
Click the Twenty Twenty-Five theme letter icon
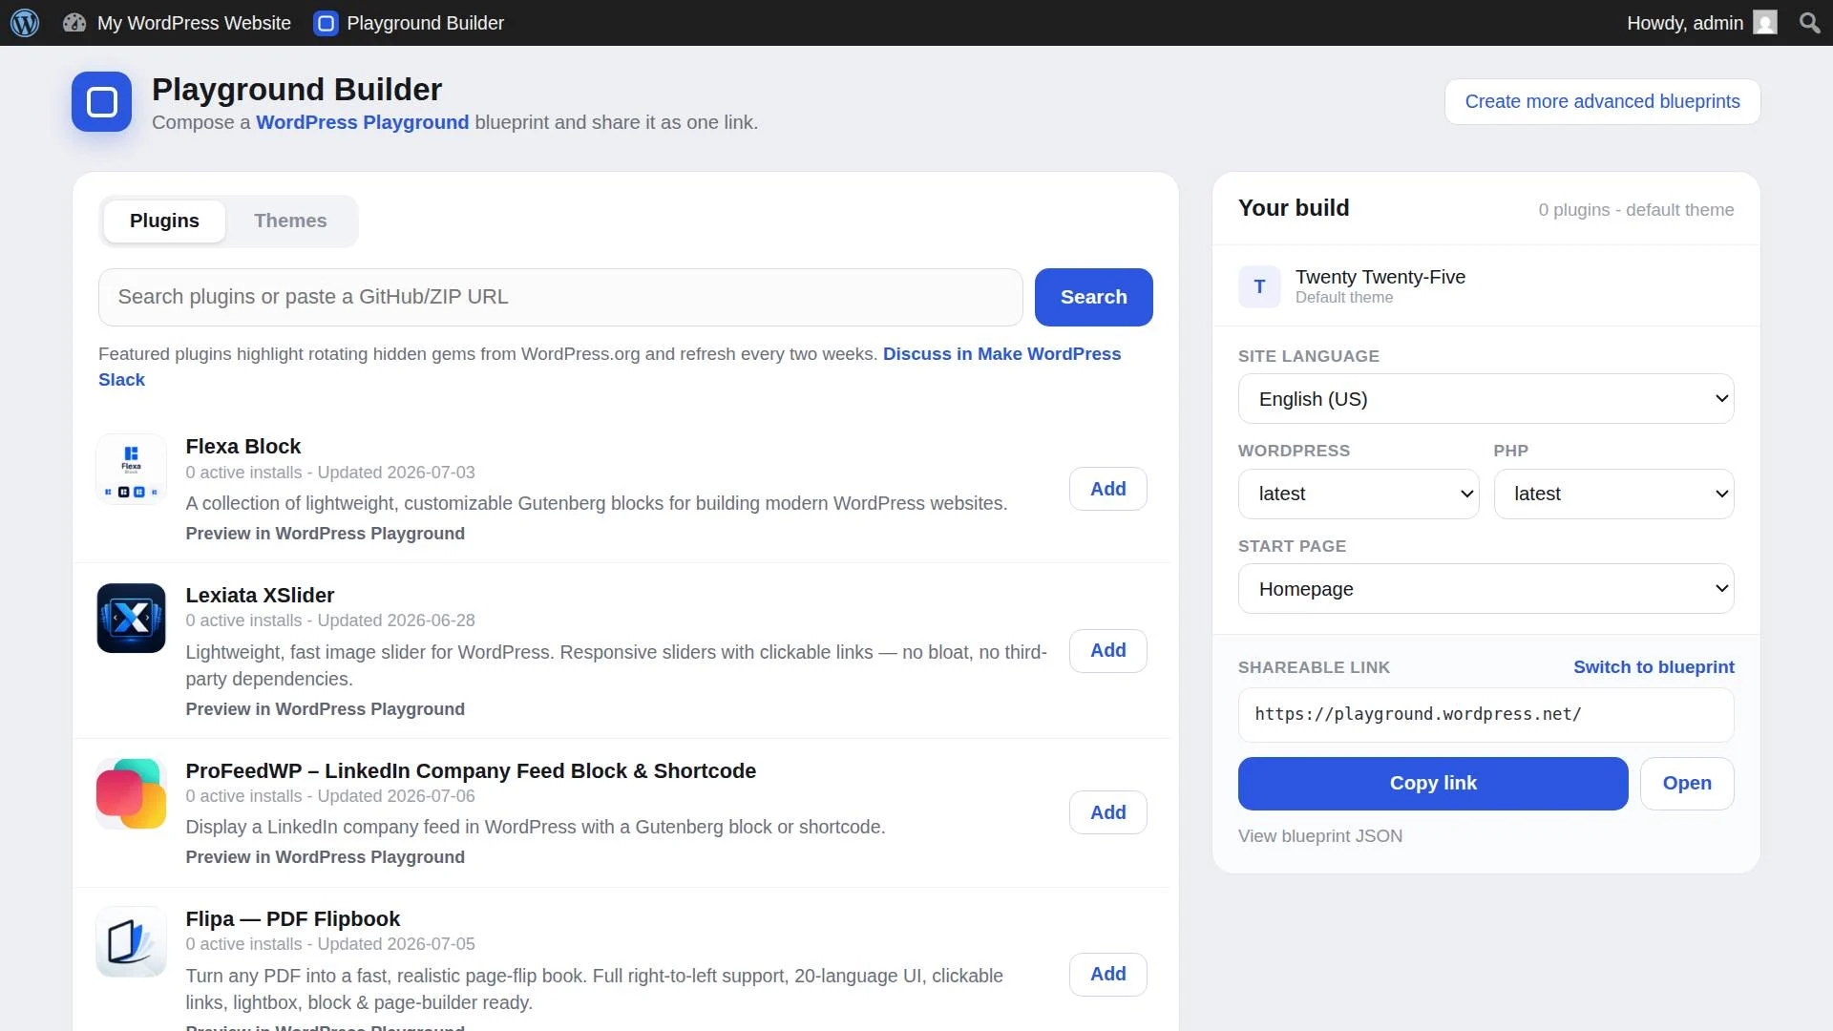1259,286
